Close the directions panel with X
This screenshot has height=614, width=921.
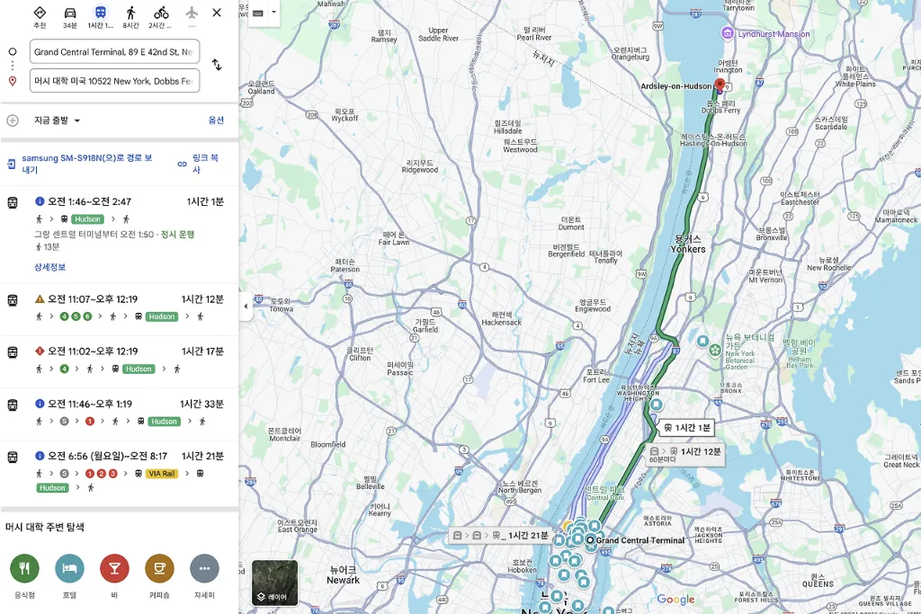[x=217, y=13]
